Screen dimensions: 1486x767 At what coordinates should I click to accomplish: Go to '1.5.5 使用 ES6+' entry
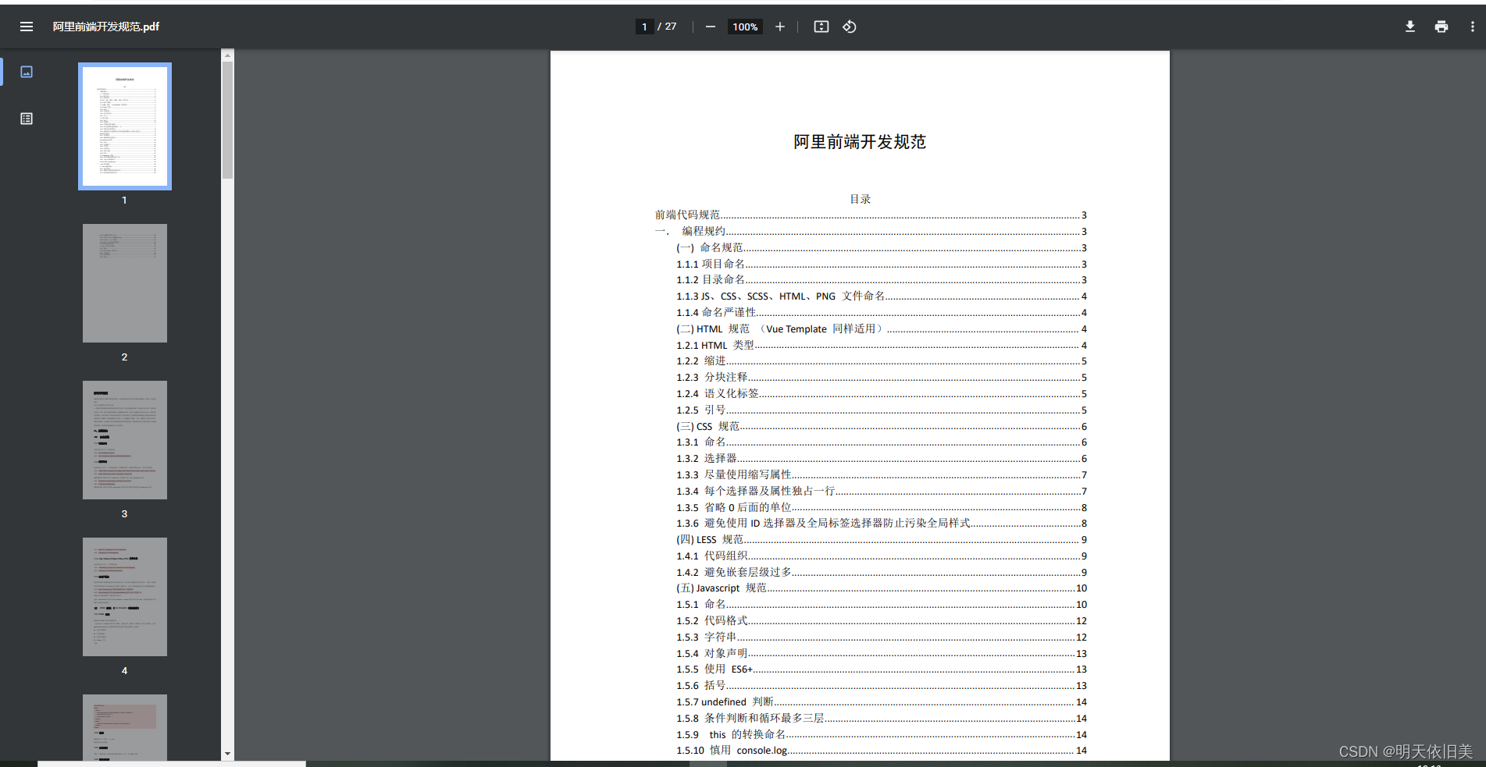[882, 669]
